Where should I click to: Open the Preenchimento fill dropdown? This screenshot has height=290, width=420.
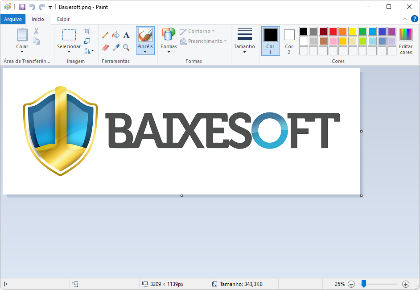(x=203, y=41)
